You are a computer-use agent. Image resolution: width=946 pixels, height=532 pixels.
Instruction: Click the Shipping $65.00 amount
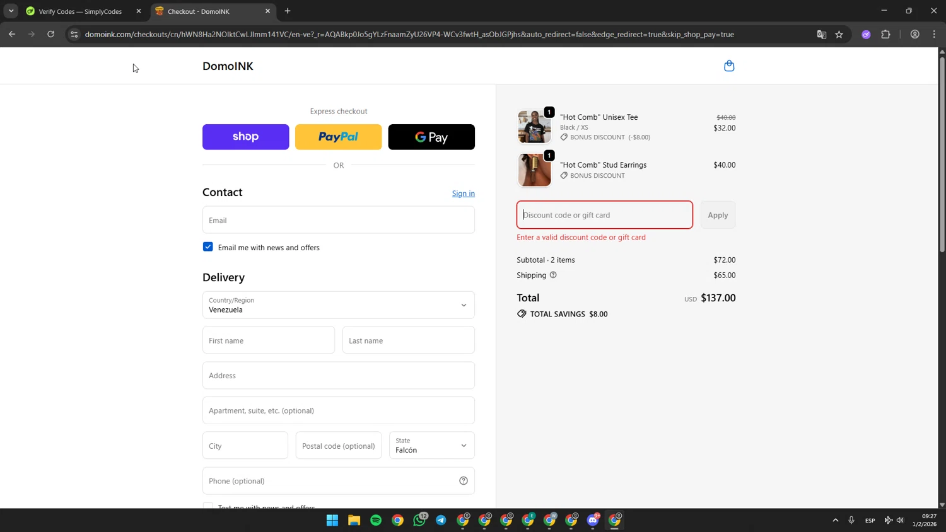point(725,275)
